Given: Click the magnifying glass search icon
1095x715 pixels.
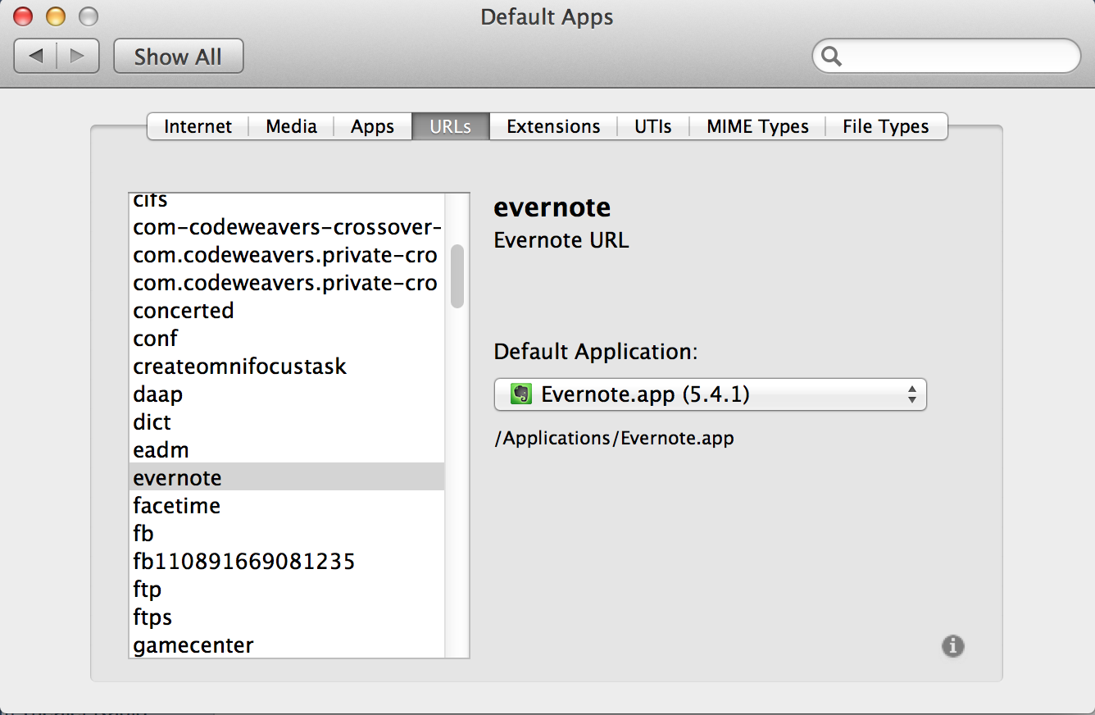Looking at the screenshot, I should pos(831,57).
